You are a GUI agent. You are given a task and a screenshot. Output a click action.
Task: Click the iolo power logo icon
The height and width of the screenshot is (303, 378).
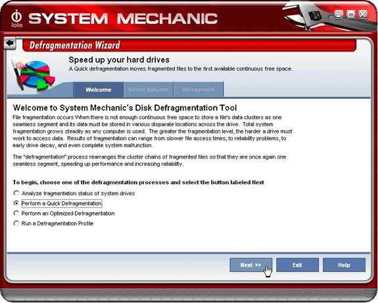point(16,18)
